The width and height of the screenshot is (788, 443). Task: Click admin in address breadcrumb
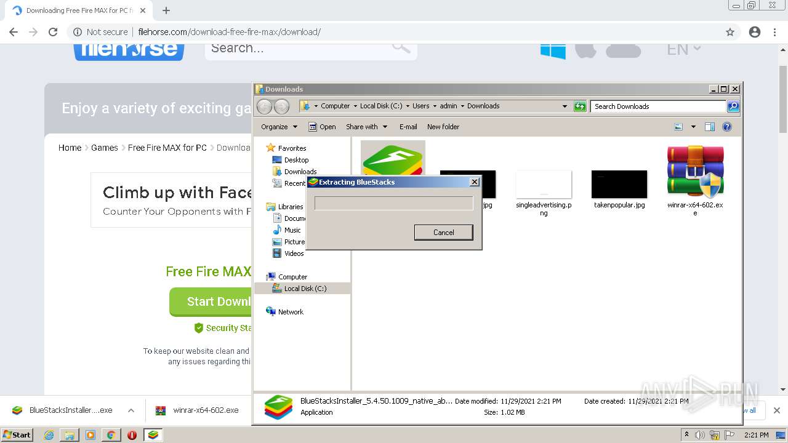pyautogui.click(x=448, y=106)
